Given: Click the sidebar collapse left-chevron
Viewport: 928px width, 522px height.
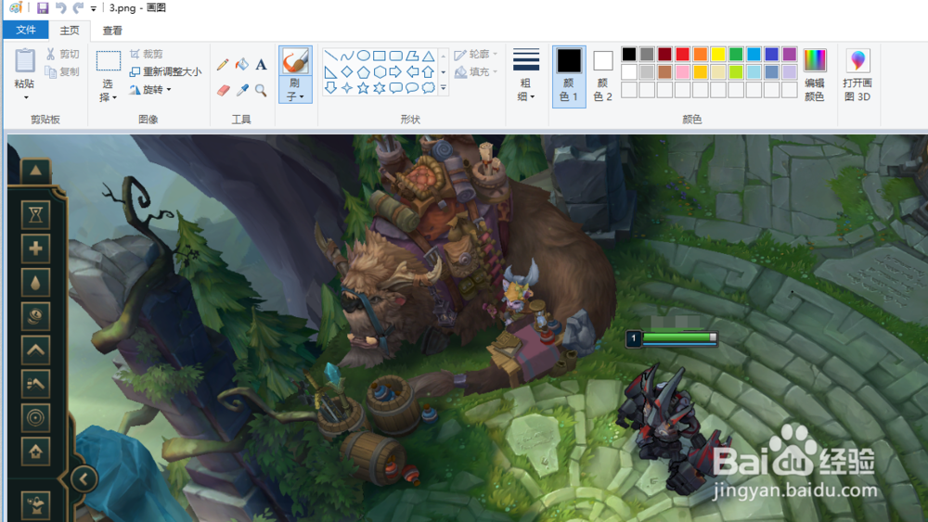Looking at the screenshot, I should pyautogui.click(x=84, y=478).
